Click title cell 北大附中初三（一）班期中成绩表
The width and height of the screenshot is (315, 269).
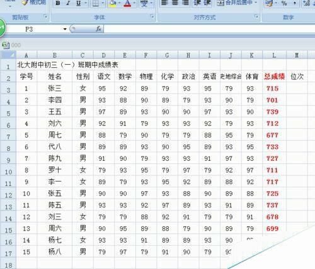[67, 65]
